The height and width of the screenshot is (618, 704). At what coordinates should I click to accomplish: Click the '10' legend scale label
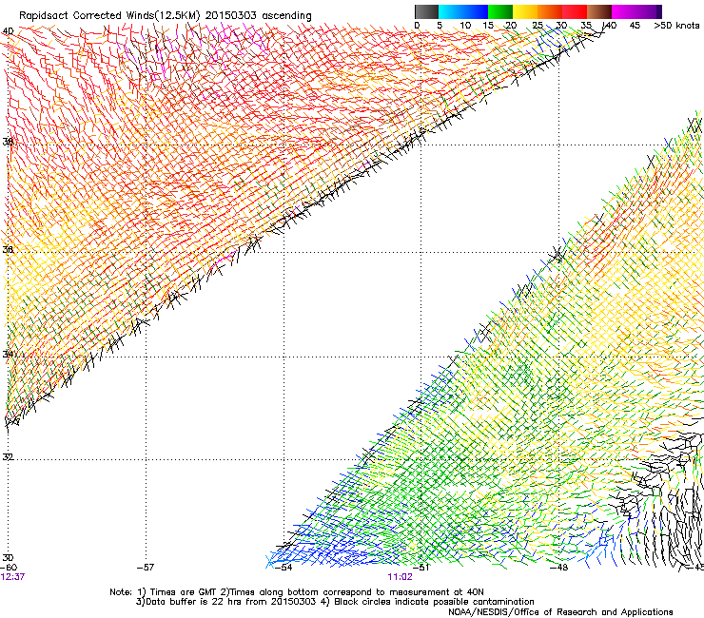tap(465, 26)
